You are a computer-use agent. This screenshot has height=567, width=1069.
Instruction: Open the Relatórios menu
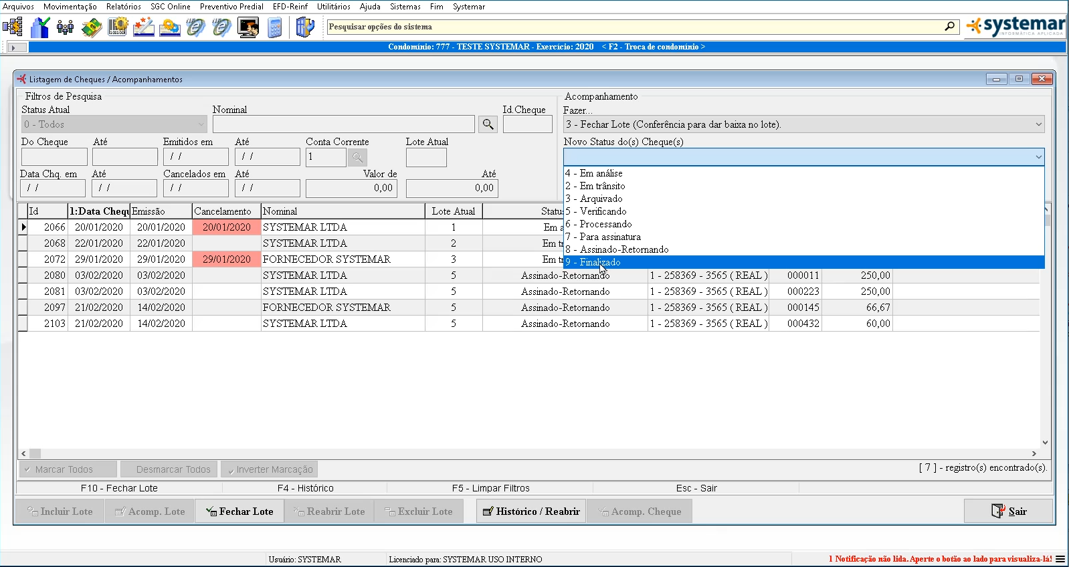(123, 7)
